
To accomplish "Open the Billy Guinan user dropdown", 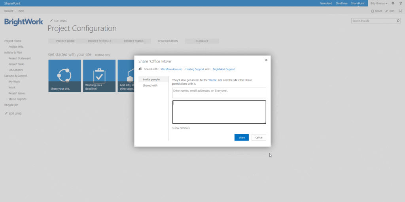I will point(379,3).
